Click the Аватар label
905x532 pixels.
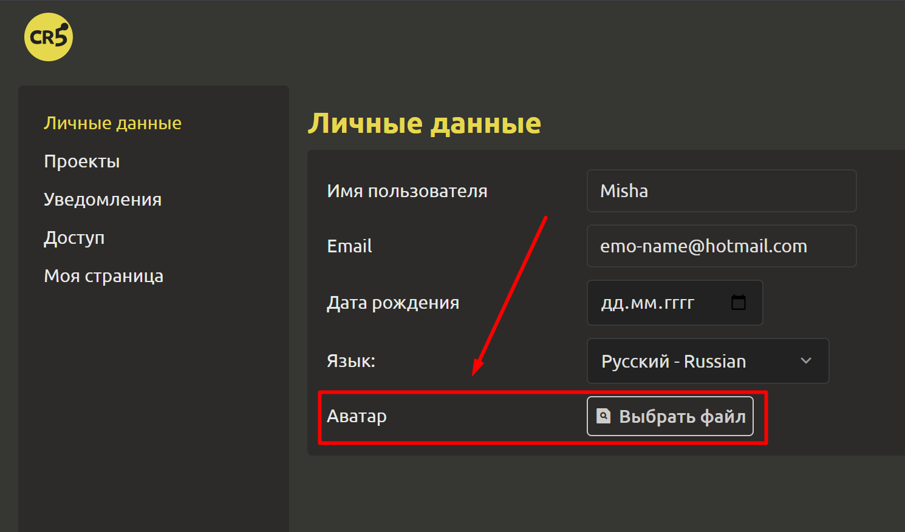pyautogui.click(x=357, y=416)
